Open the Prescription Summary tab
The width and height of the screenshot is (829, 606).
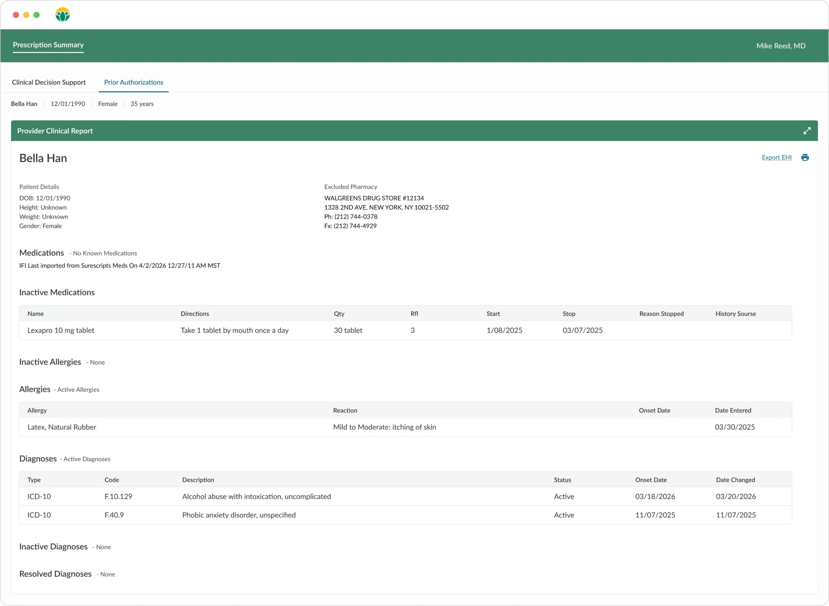point(48,45)
